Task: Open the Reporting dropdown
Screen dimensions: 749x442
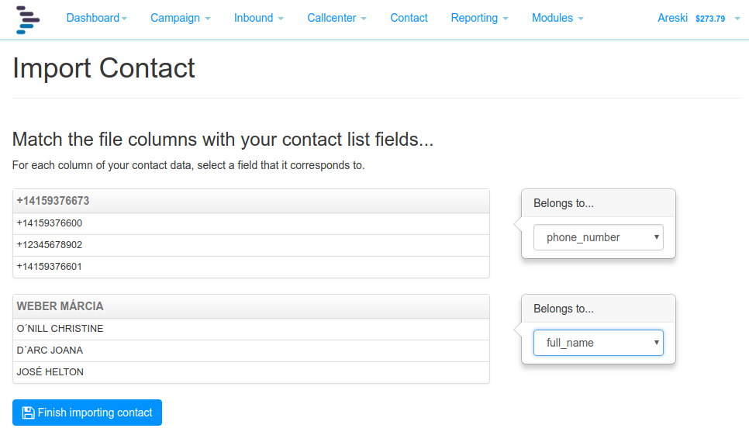Action: click(479, 18)
